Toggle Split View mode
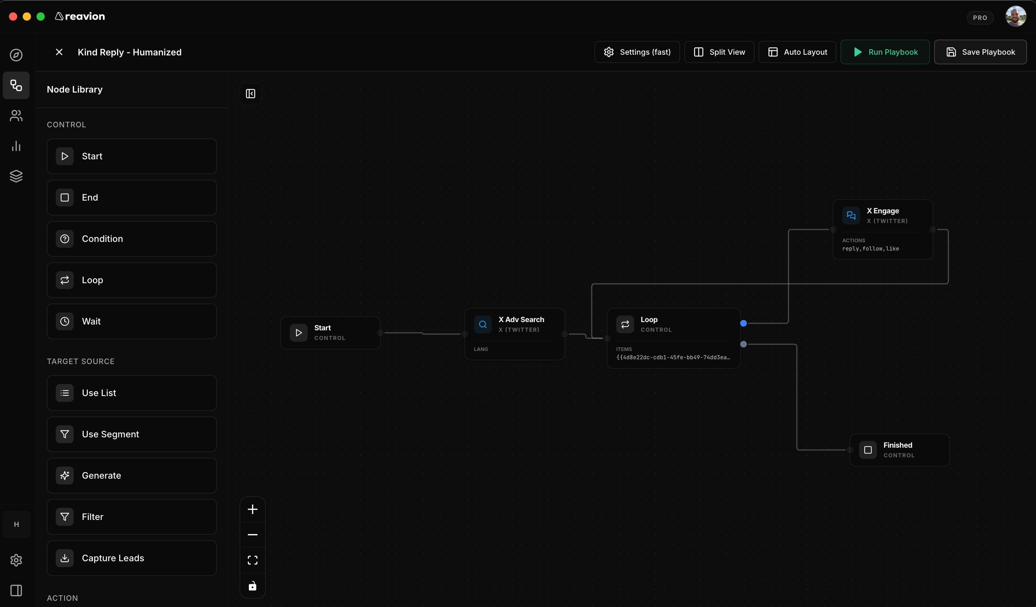This screenshot has height=607, width=1036. pyautogui.click(x=719, y=52)
